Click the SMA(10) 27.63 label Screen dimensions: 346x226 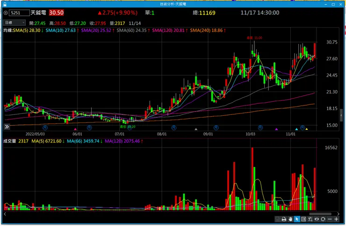[61, 30]
